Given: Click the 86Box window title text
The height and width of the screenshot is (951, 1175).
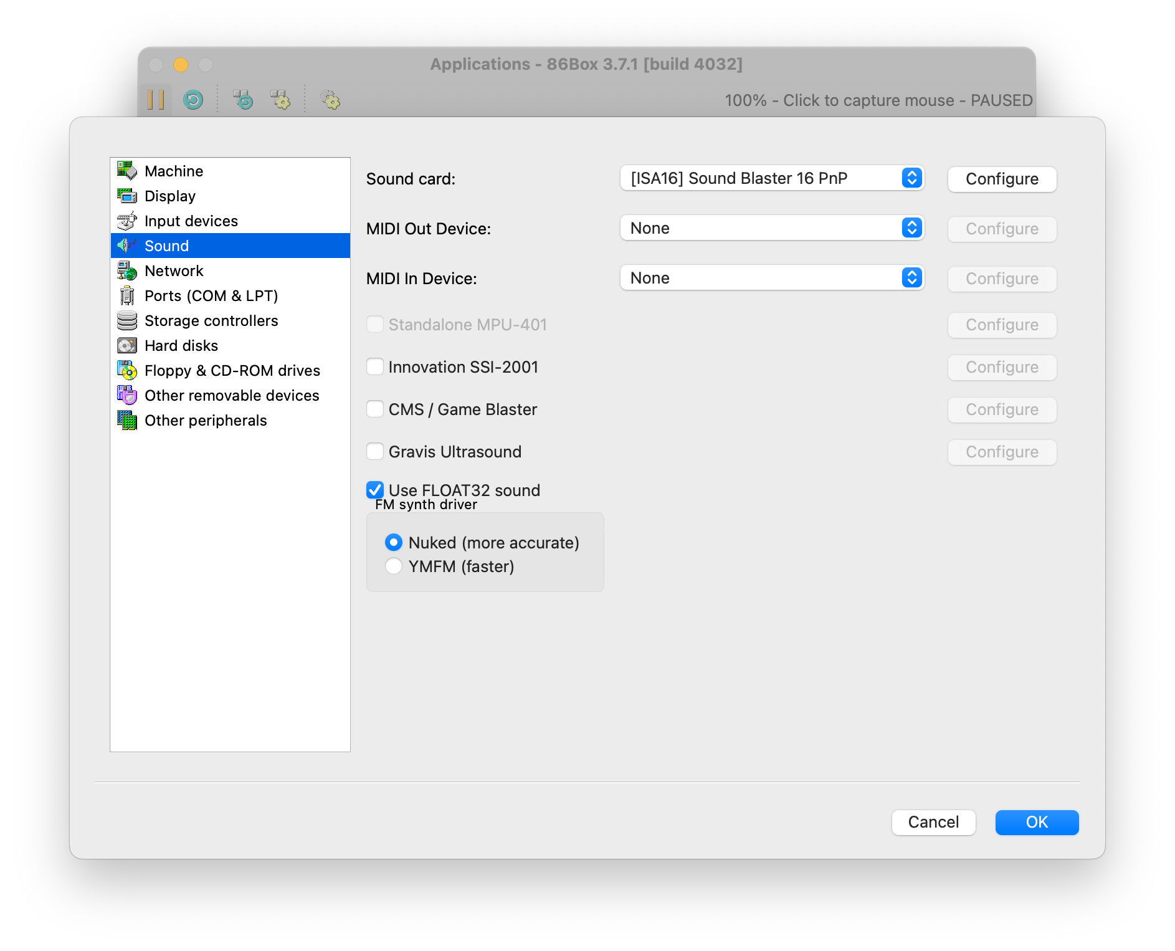Looking at the screenshot, I should click(x=586, y=64).
